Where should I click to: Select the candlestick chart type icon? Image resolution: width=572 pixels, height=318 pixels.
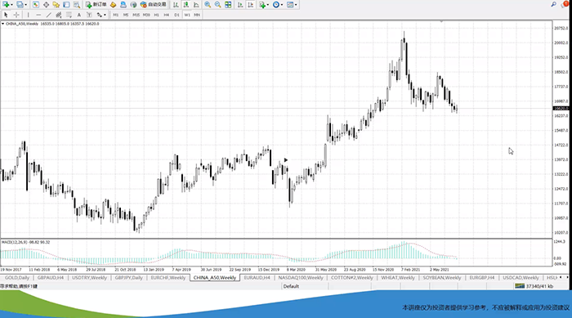click(186, 5)
